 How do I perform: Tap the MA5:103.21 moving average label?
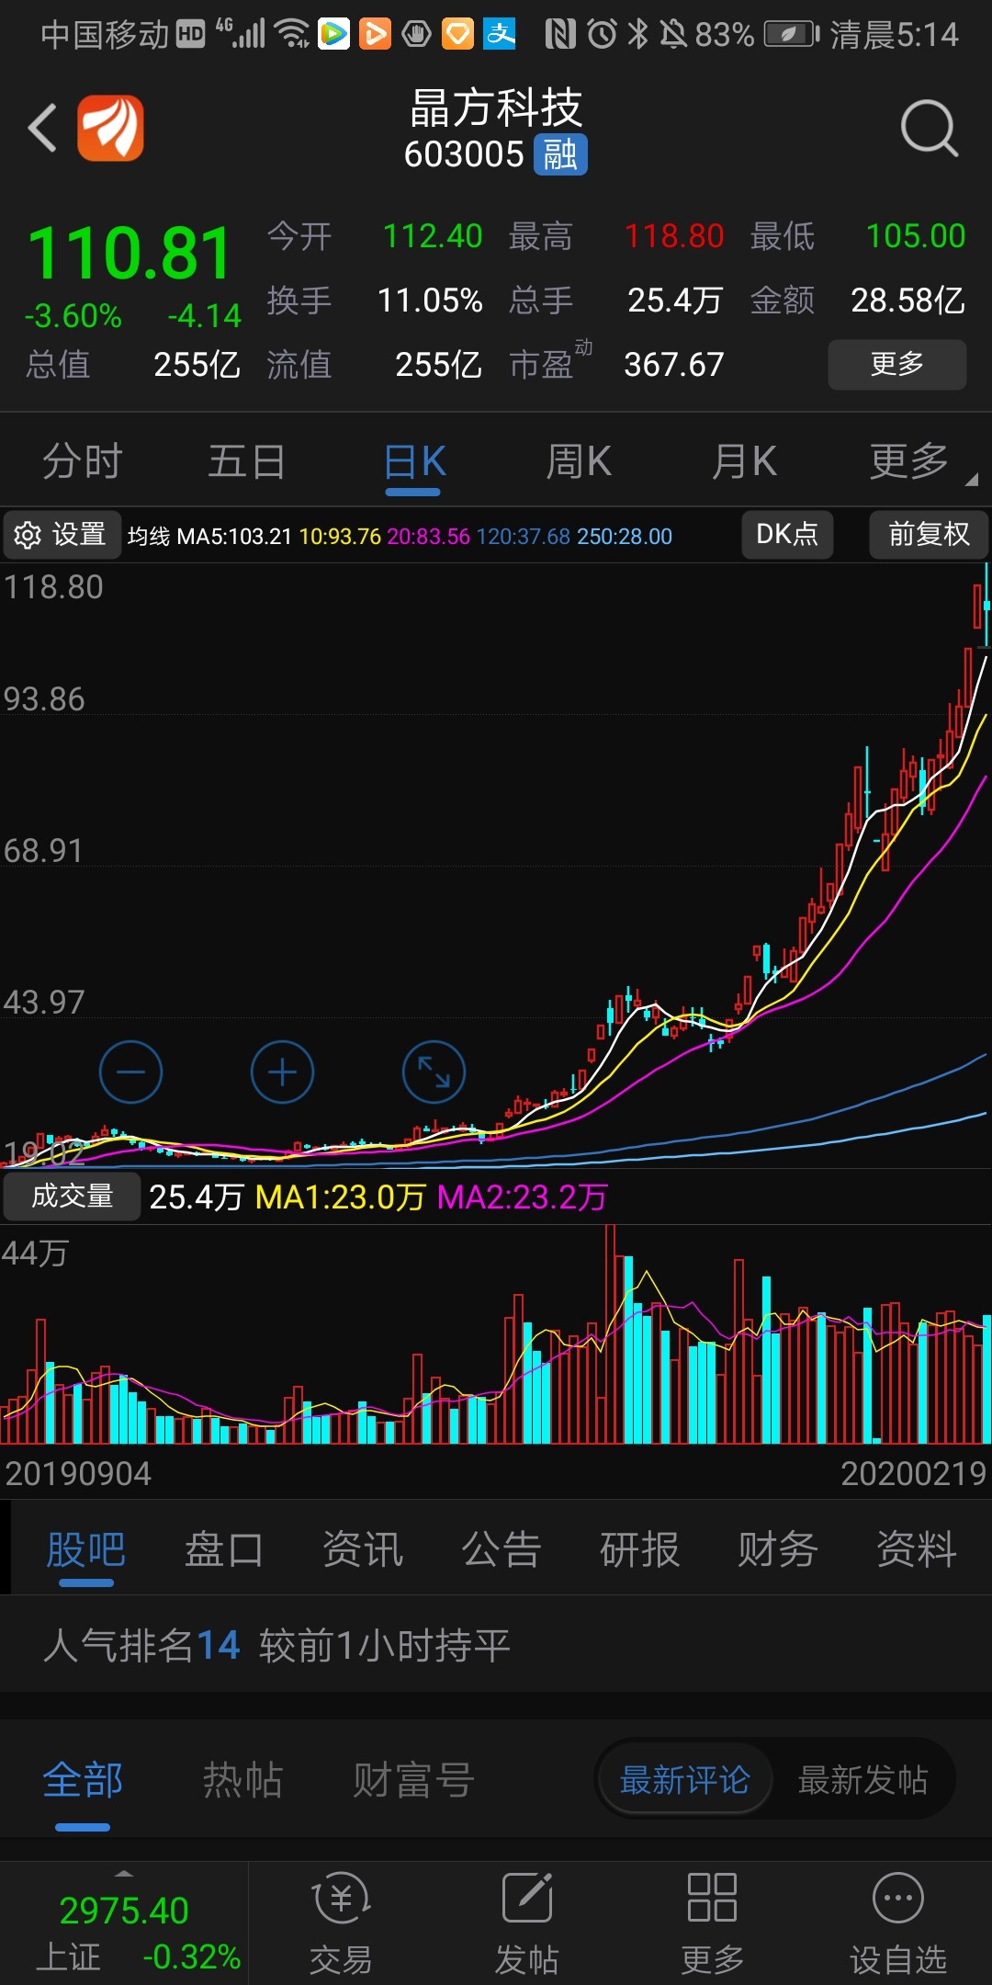[x=234, y=537]
